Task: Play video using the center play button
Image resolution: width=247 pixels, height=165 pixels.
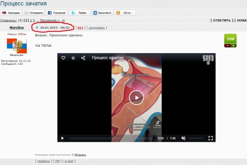Action: tap(136, 98)
